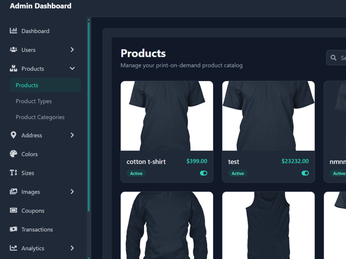Click the sidebar scrollbar up arrow
346x259 pixels.
[x=89, y=20]
